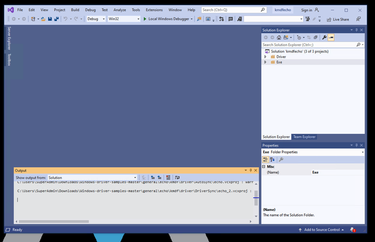Click the notifications bell in status bar
375x242 pixels.
click(x=353, y=230)
